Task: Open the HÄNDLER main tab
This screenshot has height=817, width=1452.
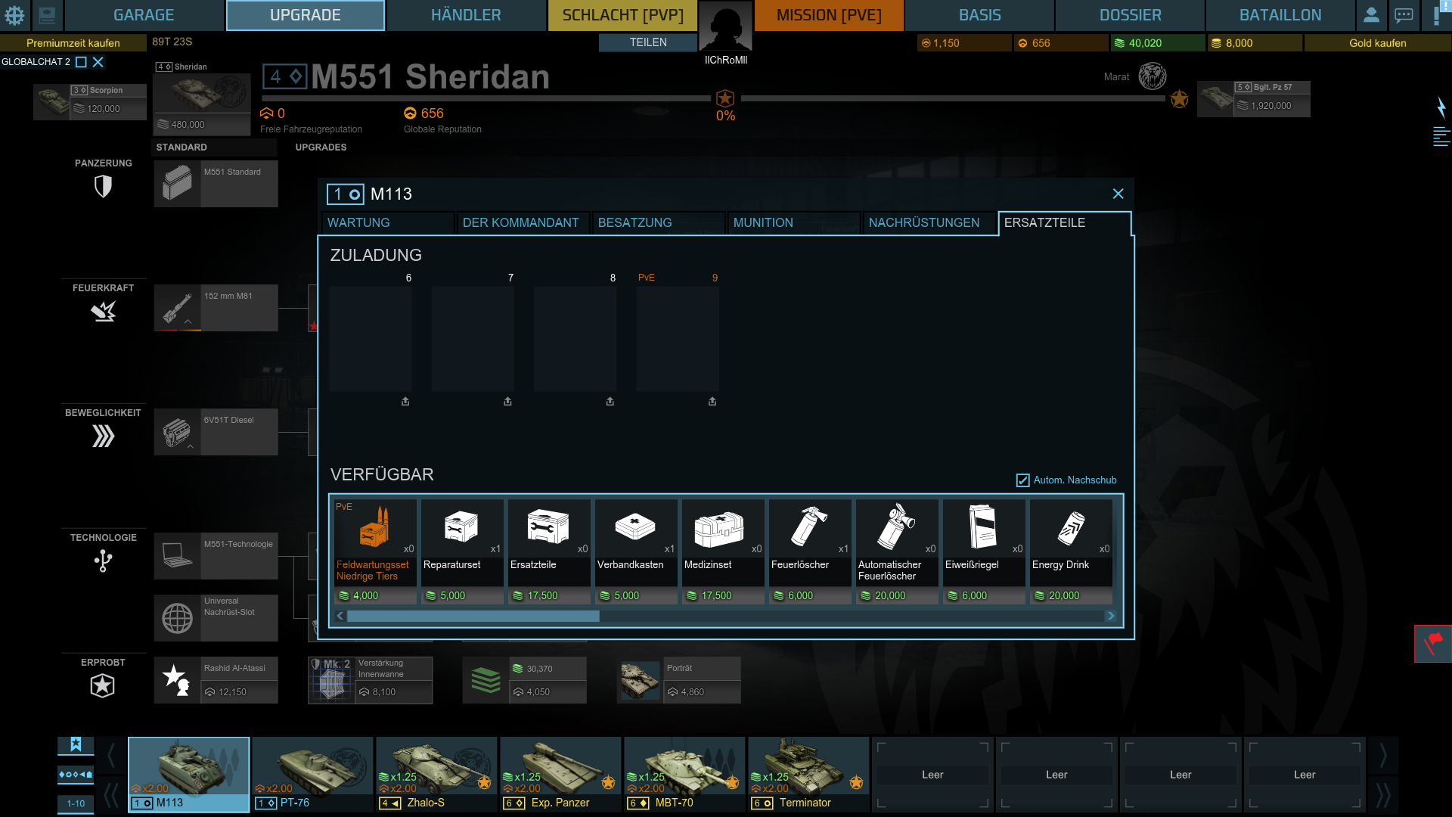Action: [x=466, y=15]
